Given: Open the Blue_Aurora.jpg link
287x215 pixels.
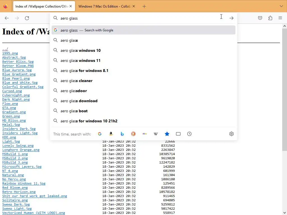Looking at the screenshot, I should 17,70.
